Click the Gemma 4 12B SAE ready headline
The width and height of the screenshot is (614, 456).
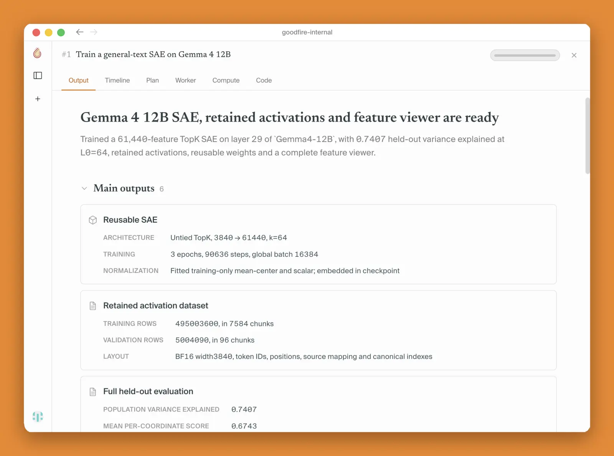pos(290,117)
